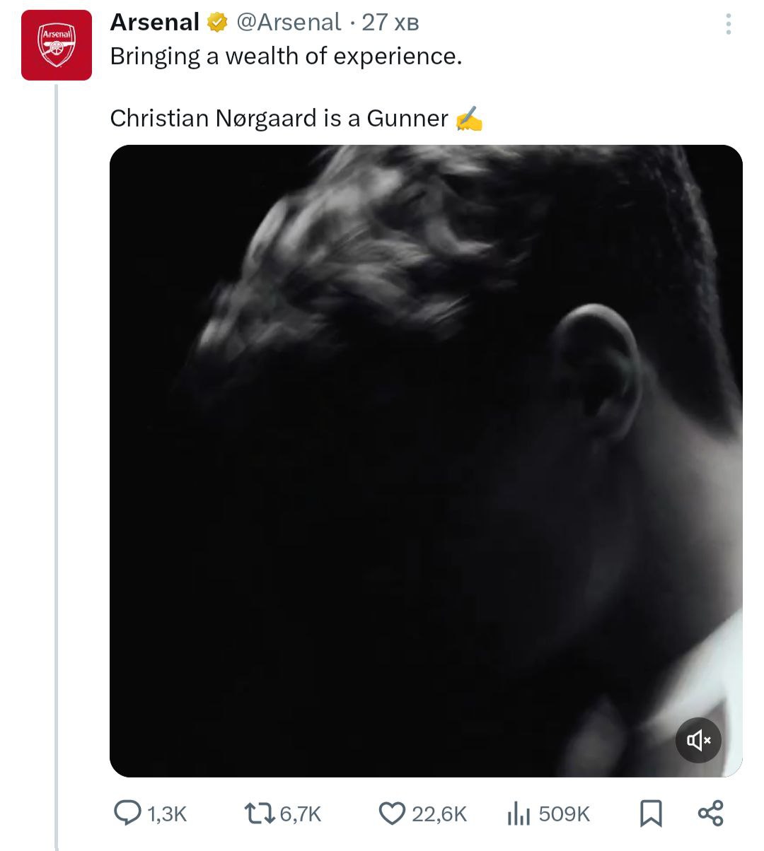Open the three-dot more options menu
The width and height of the screenshot is (764, 851).
coord(728,24)
